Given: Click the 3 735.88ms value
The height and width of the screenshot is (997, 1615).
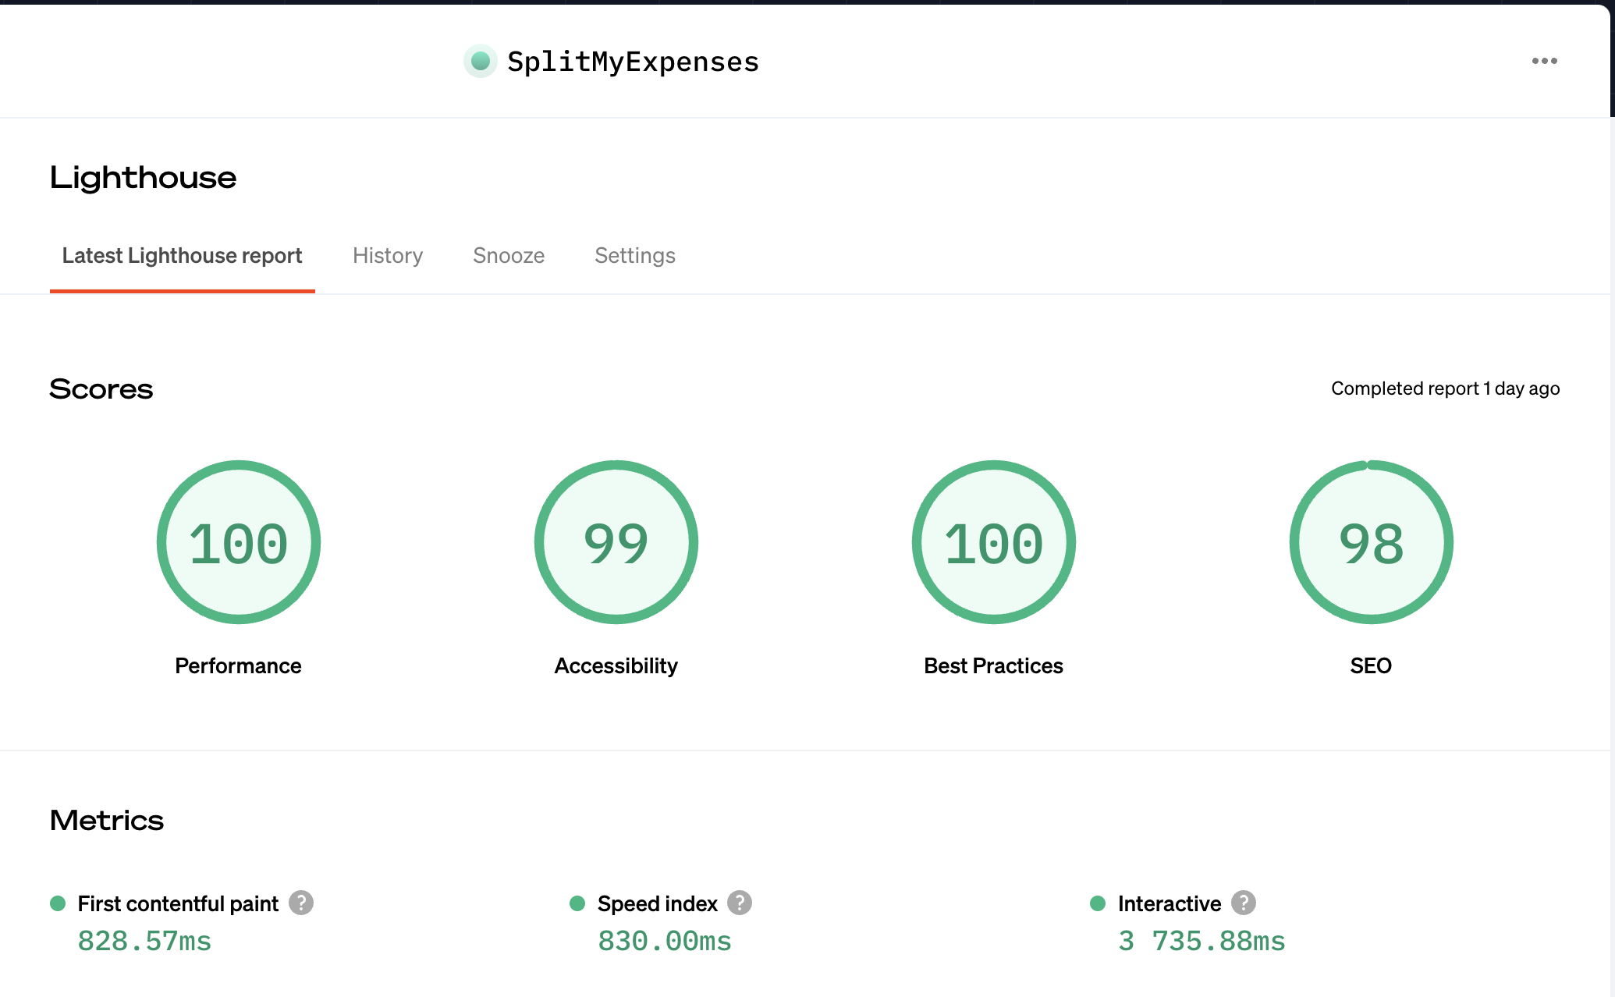Looking at the screenshot, I should tap(1201, 942).
